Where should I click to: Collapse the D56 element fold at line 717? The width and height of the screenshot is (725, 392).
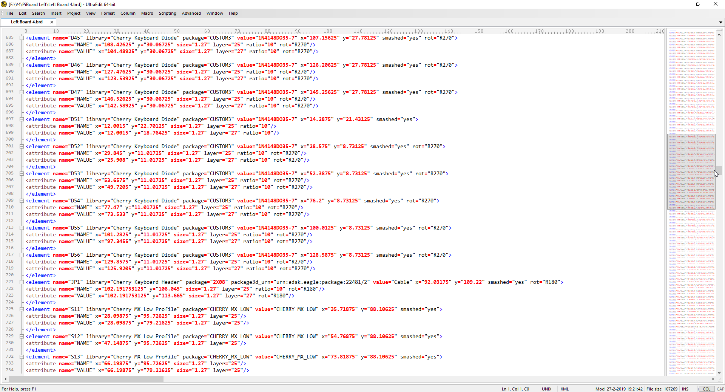click(x=22, y=255)
